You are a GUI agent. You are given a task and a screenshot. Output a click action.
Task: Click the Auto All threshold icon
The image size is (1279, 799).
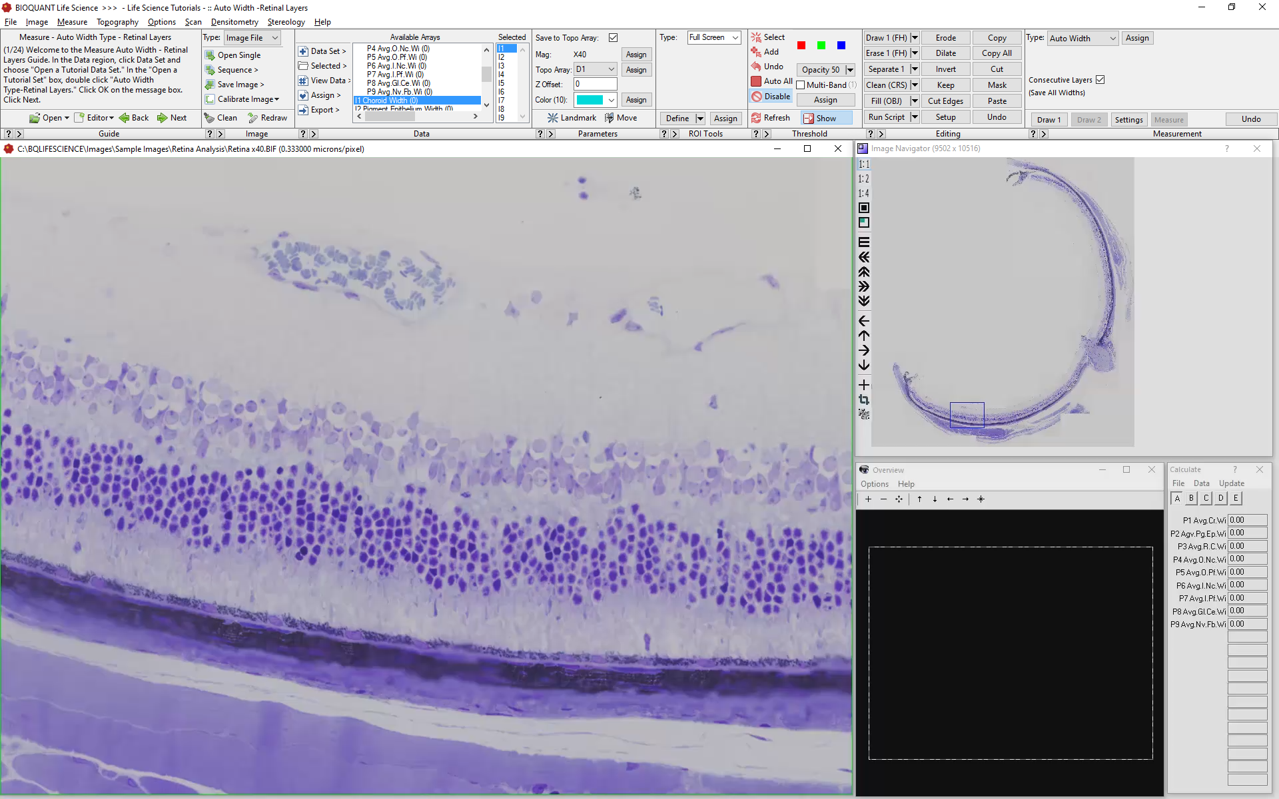point(756,81)
